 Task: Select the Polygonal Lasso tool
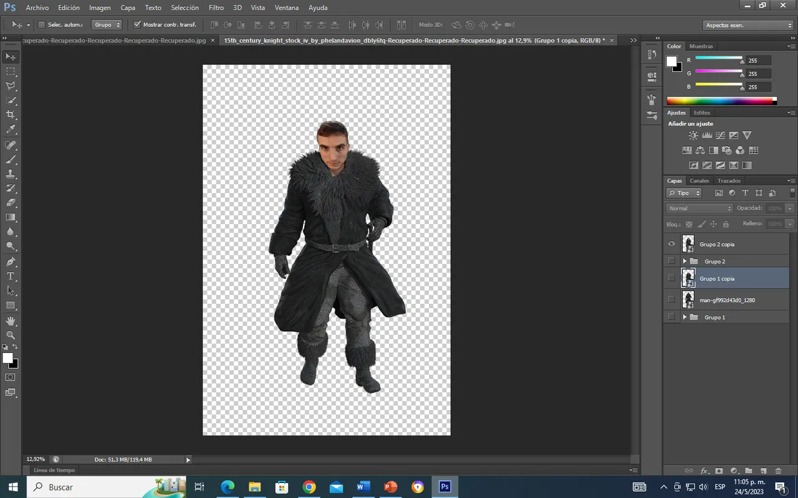tap(11, 86)
